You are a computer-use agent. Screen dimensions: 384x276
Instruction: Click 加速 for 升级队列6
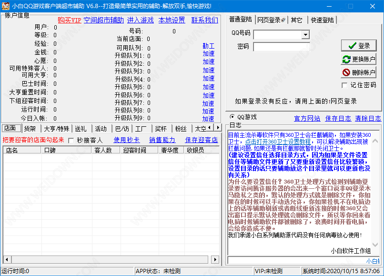click(209, 95)
